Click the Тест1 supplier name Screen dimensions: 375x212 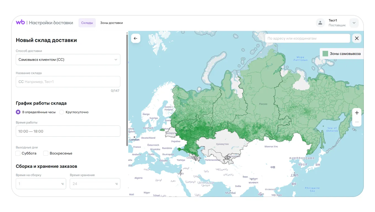(x=333, y=21)
